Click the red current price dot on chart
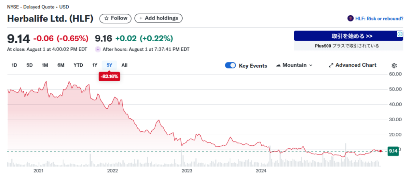Viewport: 411px width, 174px height. coord(380,151)
